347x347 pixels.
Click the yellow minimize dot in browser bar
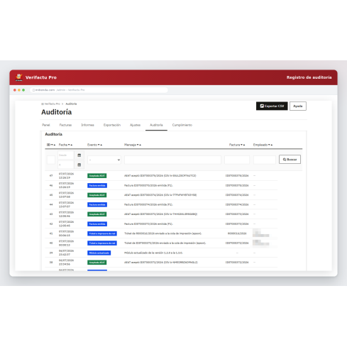(19, 90)
